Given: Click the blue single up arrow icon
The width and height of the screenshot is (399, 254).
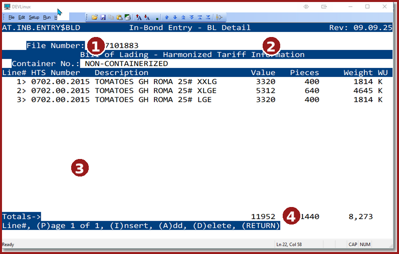Looking at the screenshot, I should pos(166,17).
